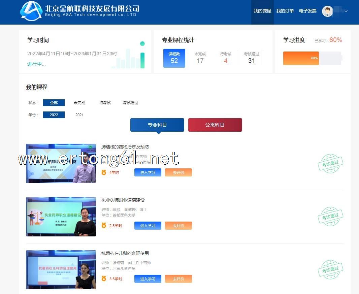Filter courses by 待考试 status

(x=105, y=103)
